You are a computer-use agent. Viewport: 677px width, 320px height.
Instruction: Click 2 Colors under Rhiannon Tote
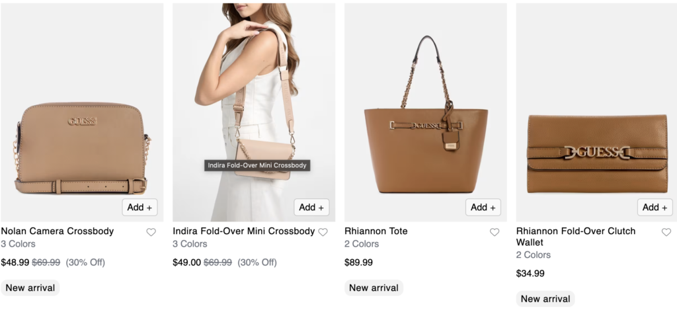[362, 244]
